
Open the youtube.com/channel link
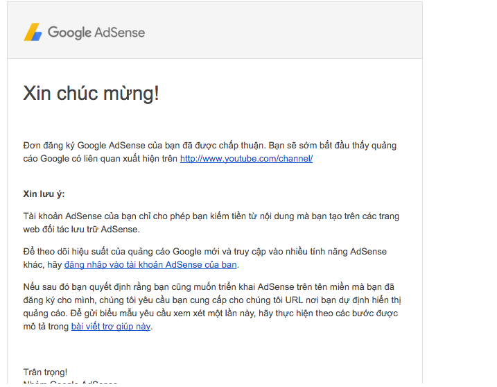[x=246, y=159]
